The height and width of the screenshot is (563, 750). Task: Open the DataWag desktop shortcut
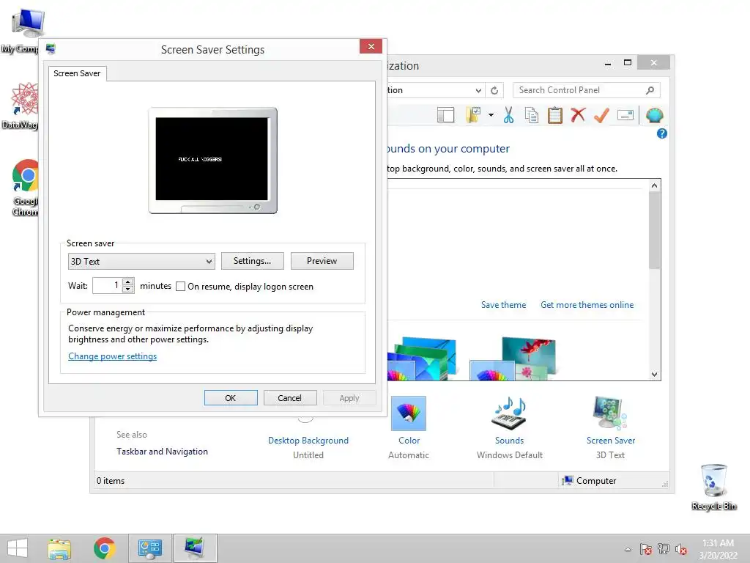click(x=25, y=99)
